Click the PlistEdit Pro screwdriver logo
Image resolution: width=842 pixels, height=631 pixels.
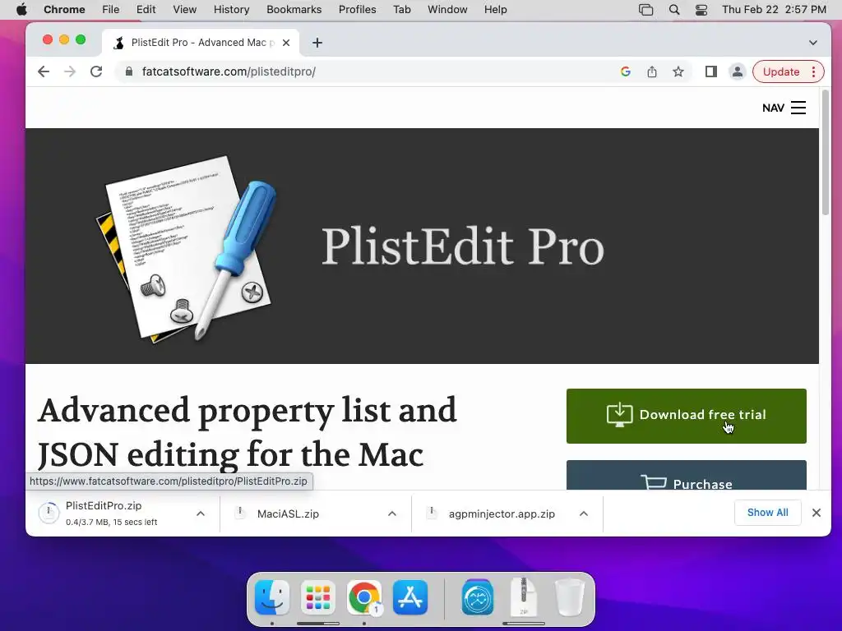[187, 248]
